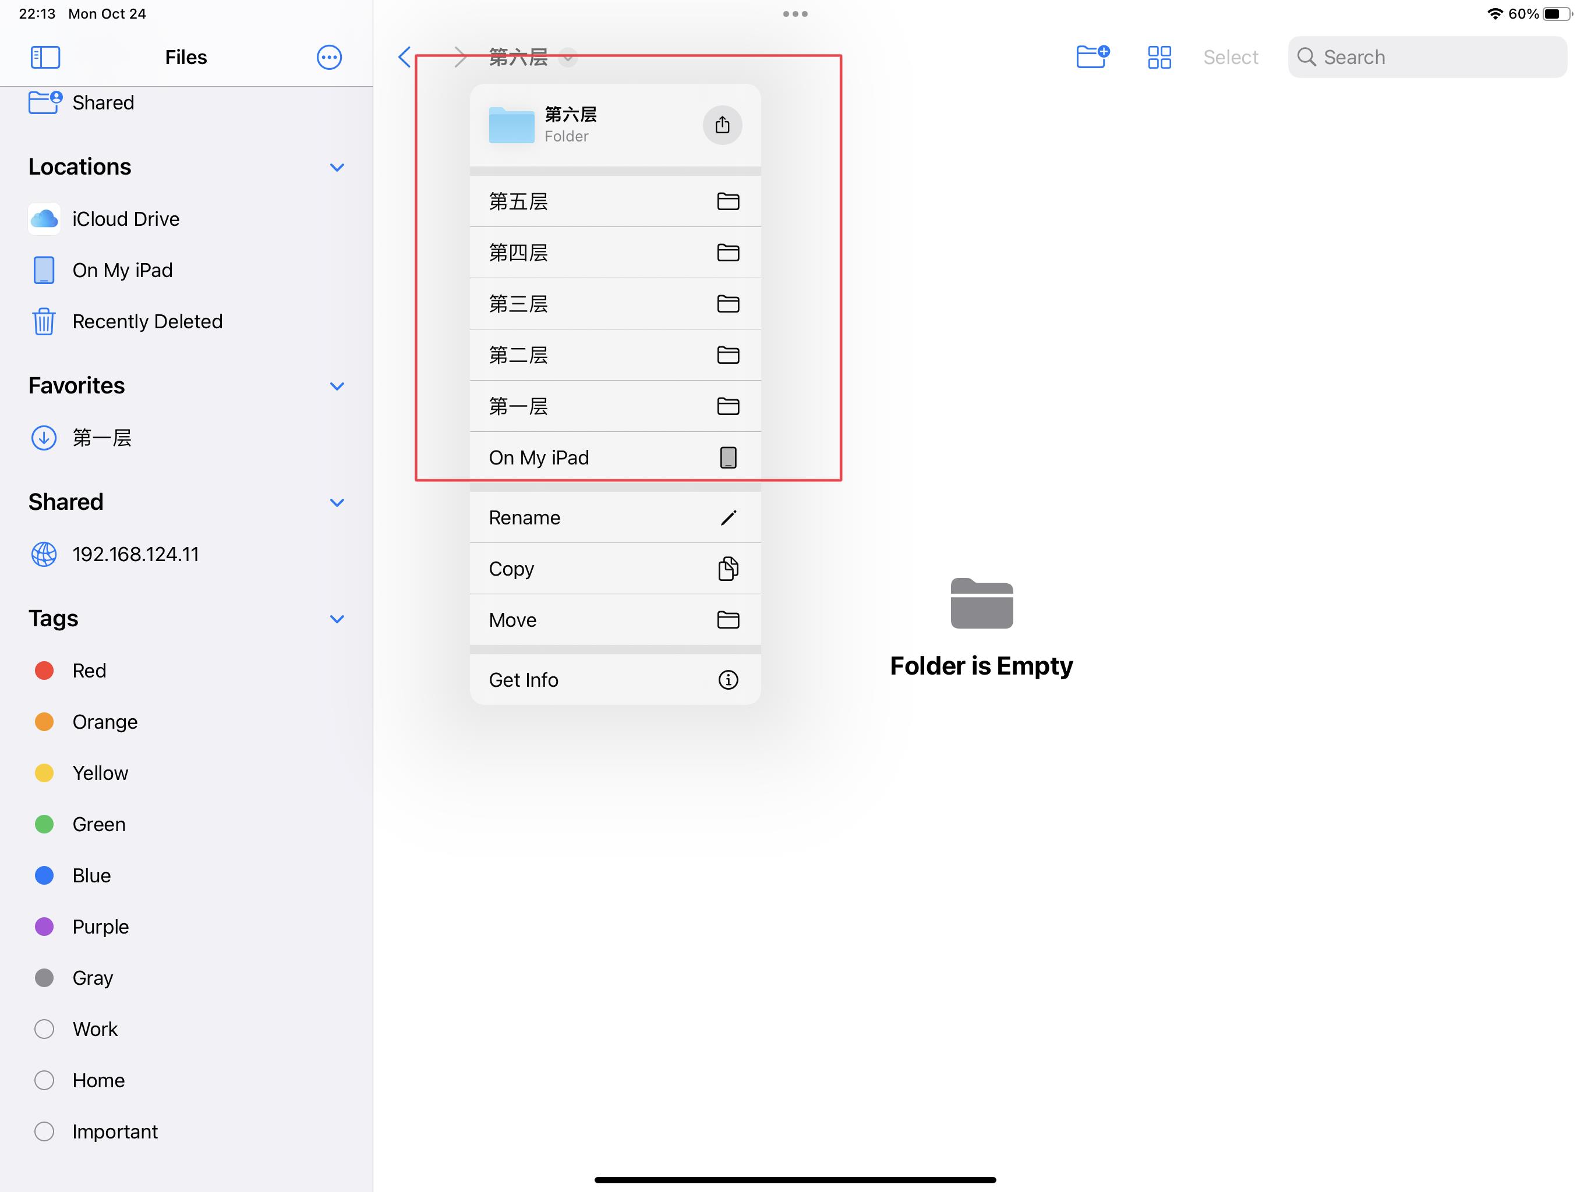1591x1192 pixels.
Task: Check the Work tag circle
Action: coord(44,1029)
